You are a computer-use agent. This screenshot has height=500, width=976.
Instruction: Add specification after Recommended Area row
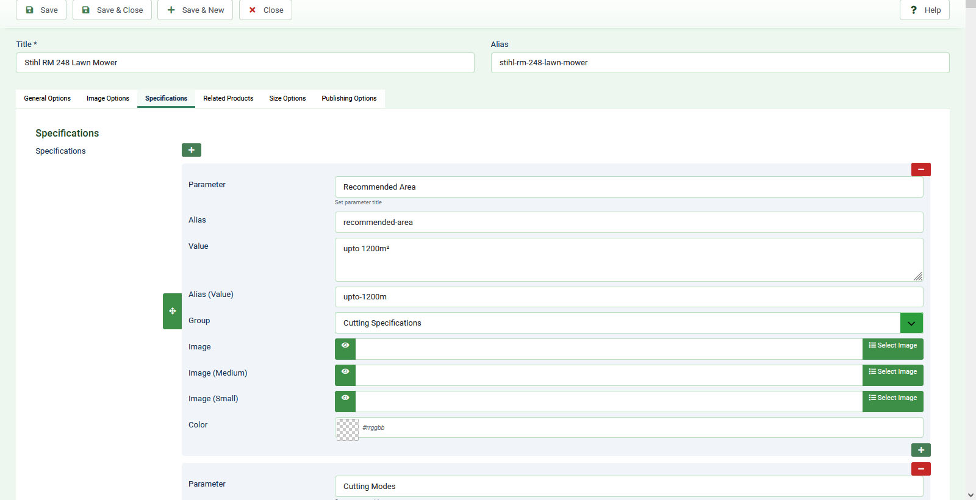click(921, 450)
